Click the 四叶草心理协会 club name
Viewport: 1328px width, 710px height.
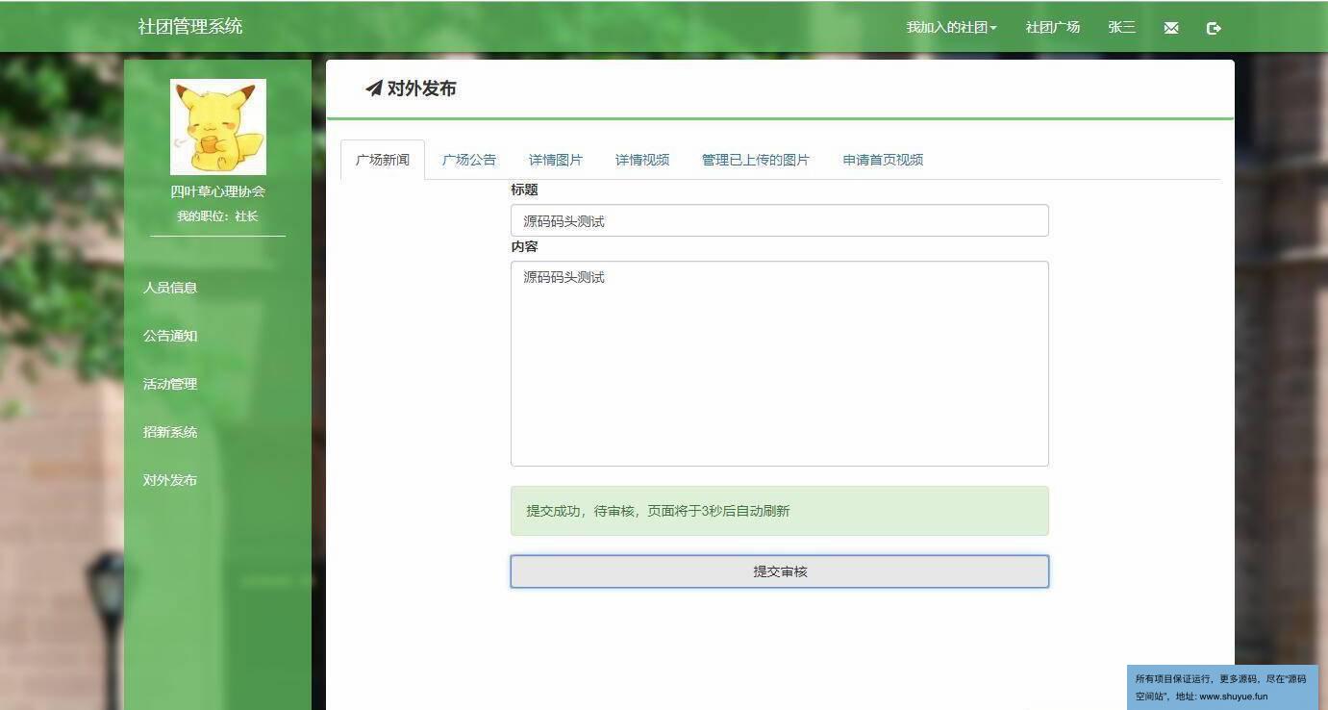[218, 191]
